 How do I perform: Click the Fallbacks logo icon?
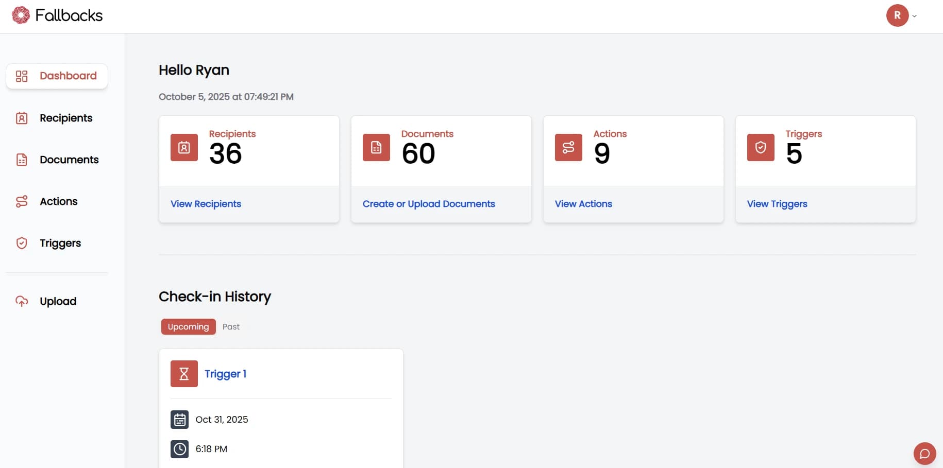pos(21,15)
